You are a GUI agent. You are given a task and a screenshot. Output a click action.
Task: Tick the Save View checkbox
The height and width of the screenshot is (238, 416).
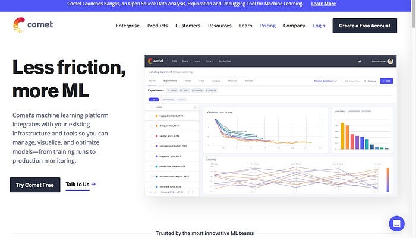coord(346,81)
